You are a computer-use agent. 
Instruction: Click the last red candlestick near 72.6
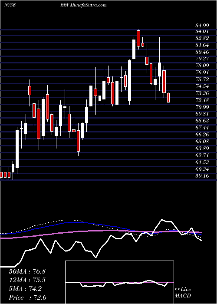pyautogui.click(x=168, y=97)
